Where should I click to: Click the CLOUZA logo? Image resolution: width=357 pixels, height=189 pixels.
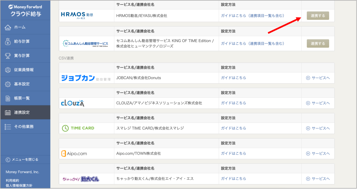[x=73, y=103]
